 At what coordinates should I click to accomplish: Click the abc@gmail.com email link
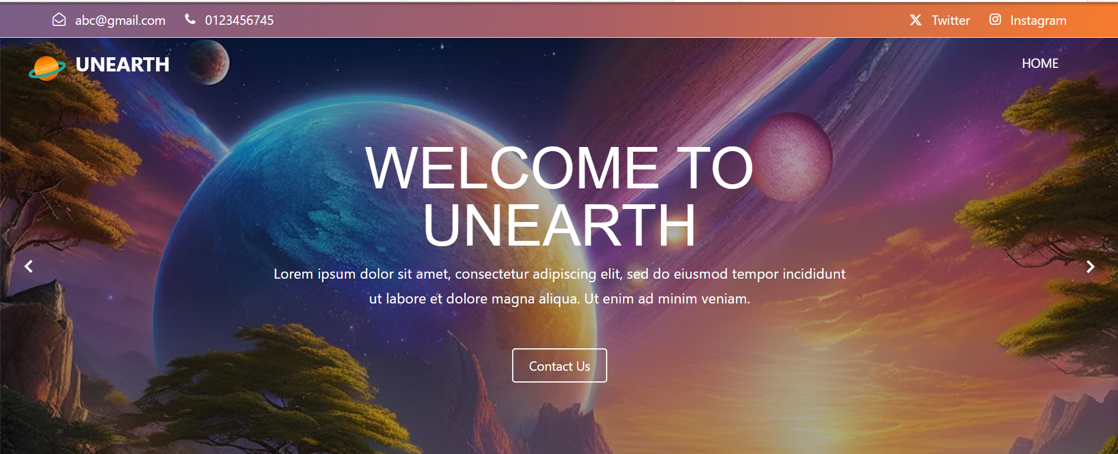click(120, 21)
